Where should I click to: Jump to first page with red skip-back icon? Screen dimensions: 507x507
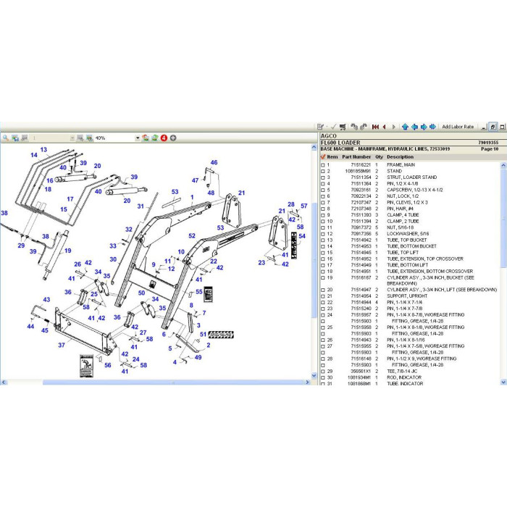pyautogui.click(x=375, y=127)
